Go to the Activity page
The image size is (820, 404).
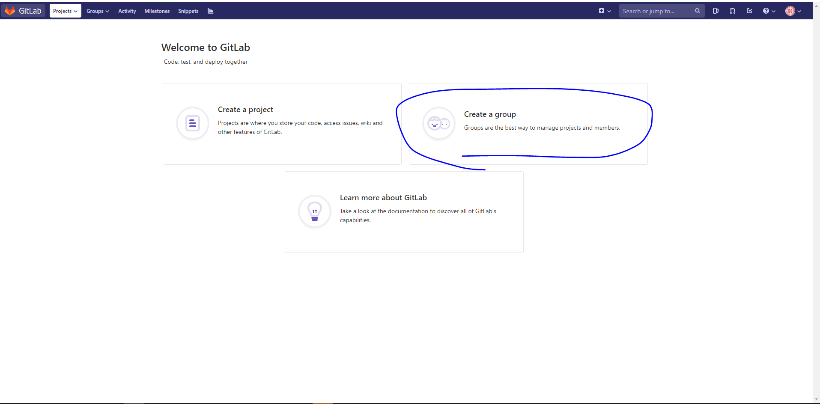127,11
